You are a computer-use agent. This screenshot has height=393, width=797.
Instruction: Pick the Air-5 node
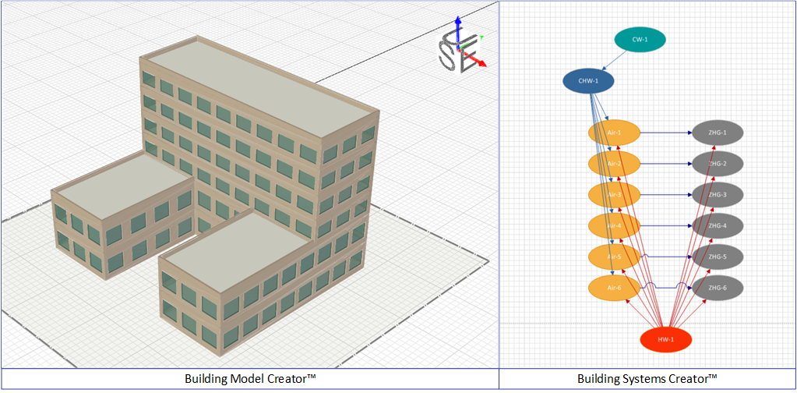pos(614,257)
